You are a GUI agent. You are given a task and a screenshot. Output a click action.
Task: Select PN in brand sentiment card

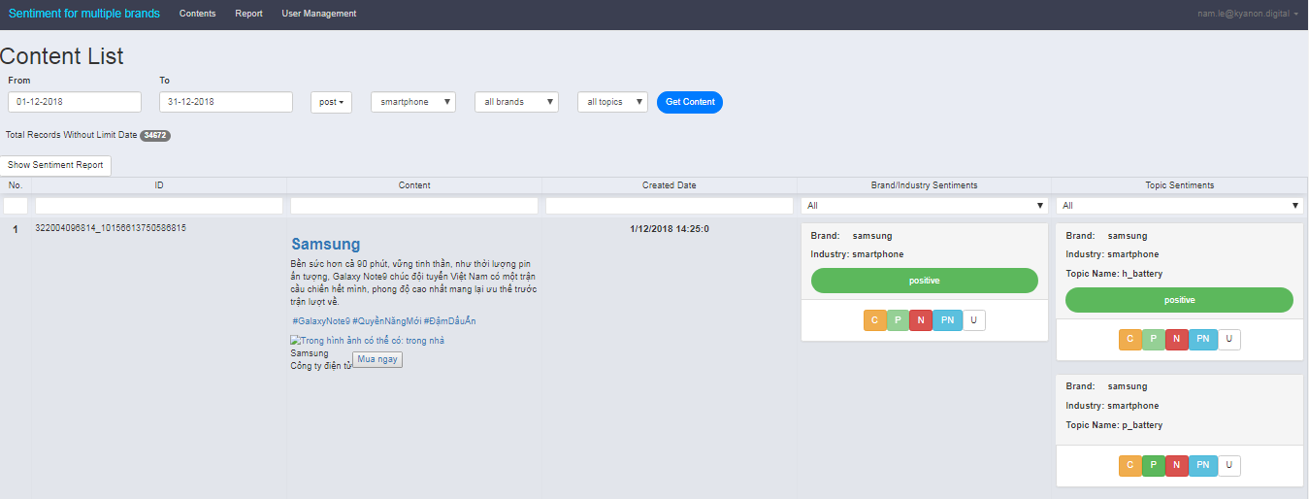[948, 320]
